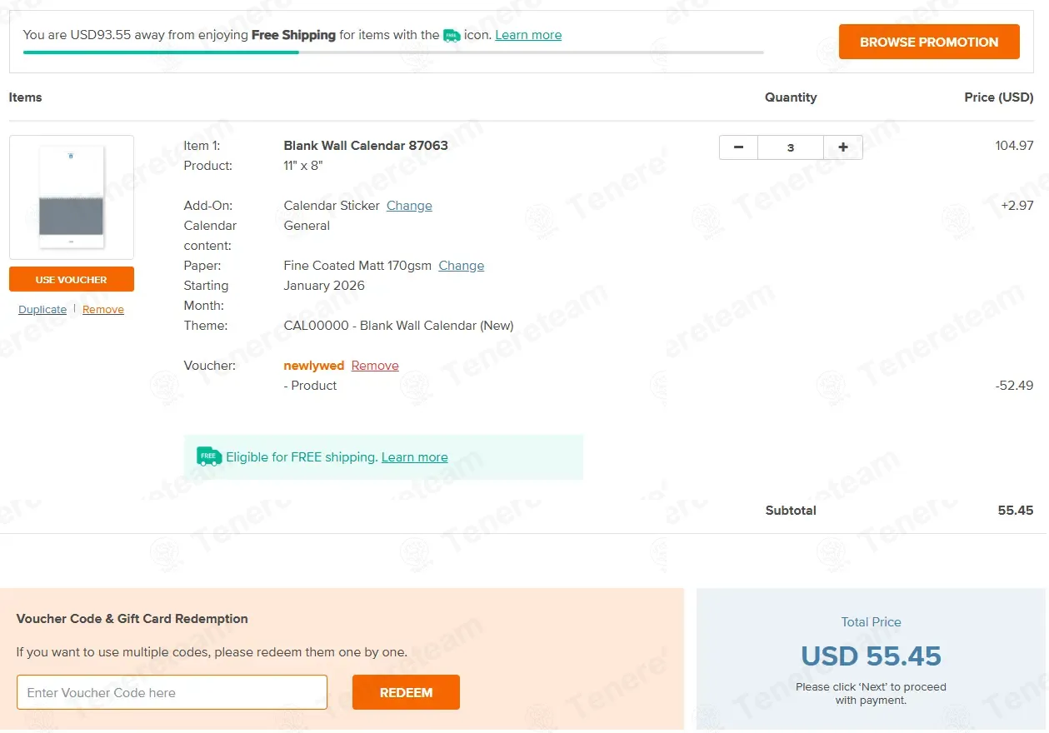Click Change link for Fine Coated Matt paper
Viewport: 1049px width, 733px height.
(462, 266)
